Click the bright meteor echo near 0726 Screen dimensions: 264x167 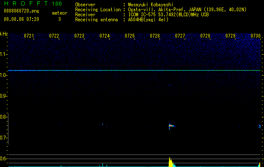coord(171,126)
